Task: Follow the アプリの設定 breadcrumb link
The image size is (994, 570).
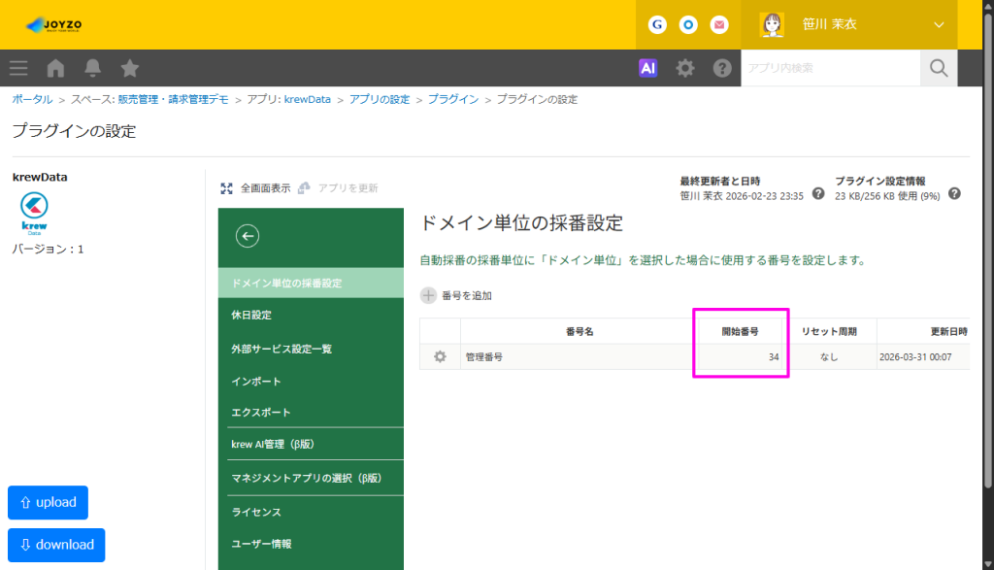Action: coord(380,100)
